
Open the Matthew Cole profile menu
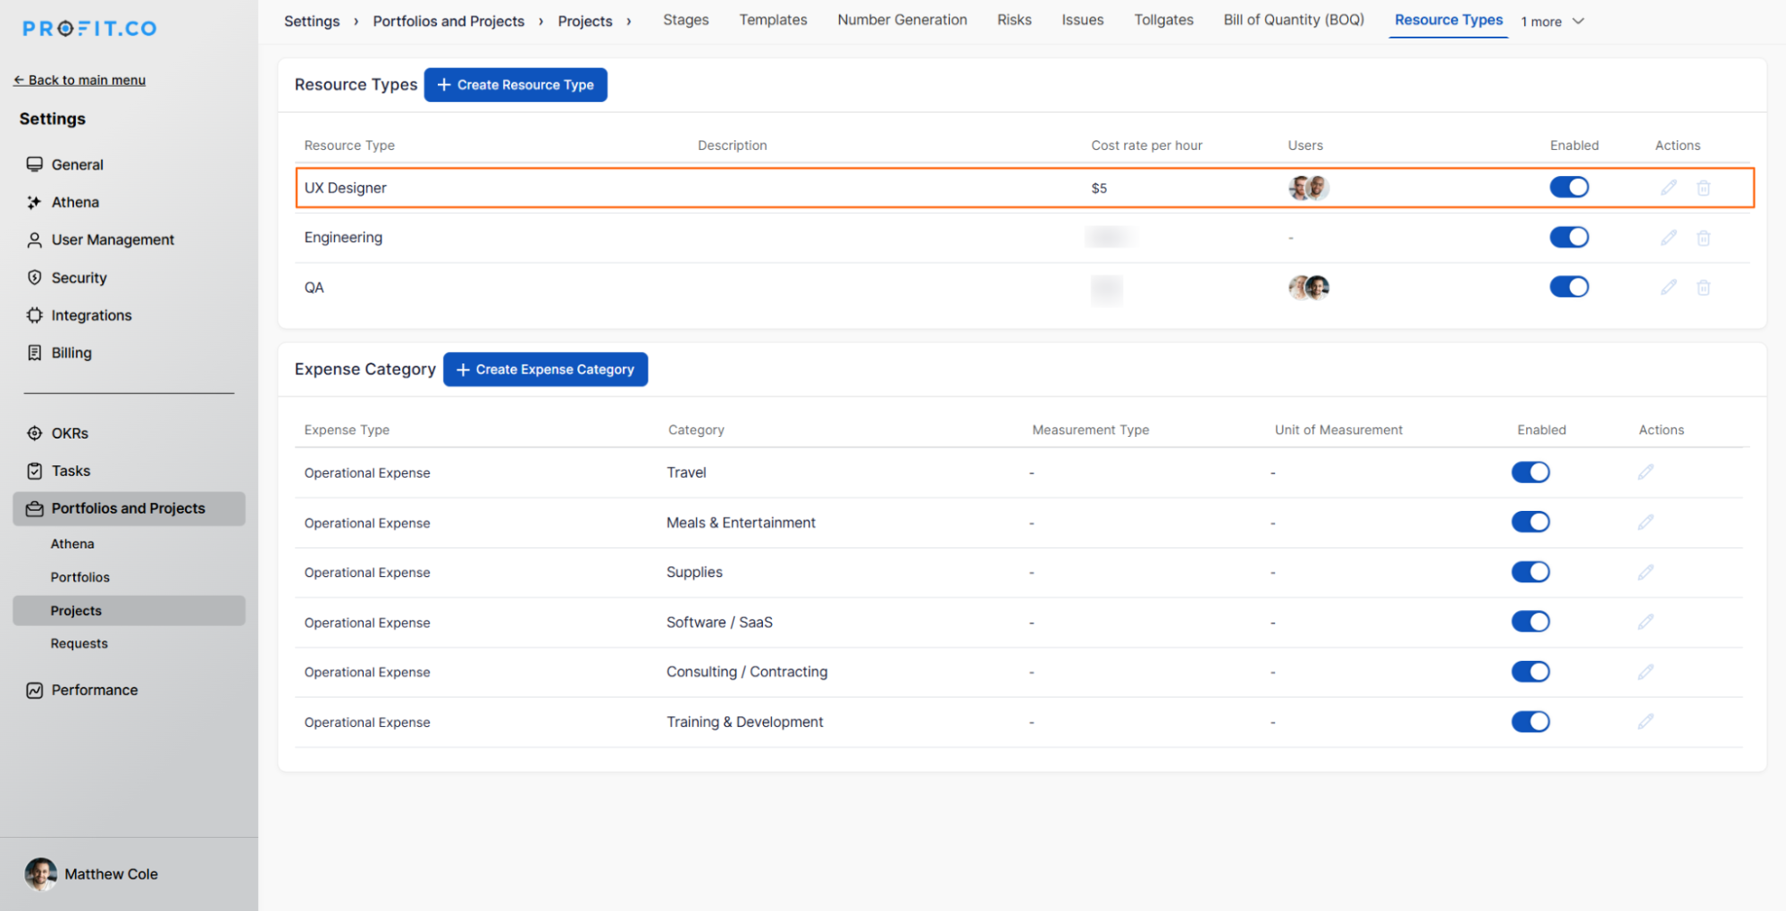[x=92, y=873]
